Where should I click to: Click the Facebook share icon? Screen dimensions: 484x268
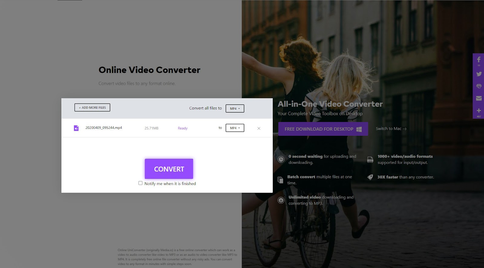(479, 60)
